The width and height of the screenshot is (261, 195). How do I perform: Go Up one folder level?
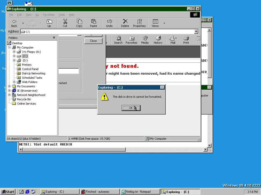pyautogui.click(x=49, y=23)
